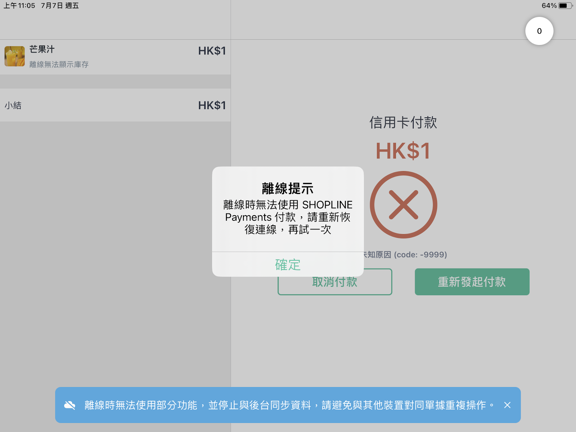Click the 芒果汁 price HK$1
The image size is (576, 432).
pos(212,51)
